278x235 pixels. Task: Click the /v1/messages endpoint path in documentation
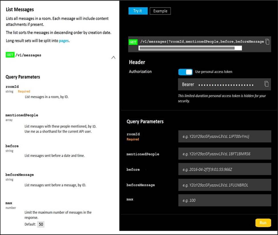tap(28, 55)
